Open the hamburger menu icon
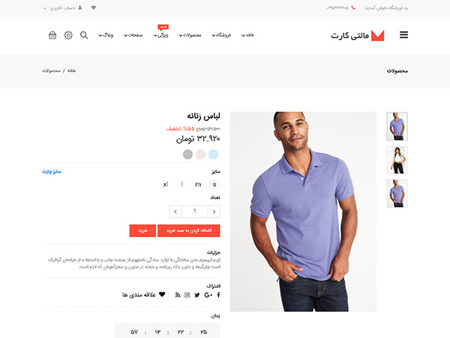Image resolution: width=450 pixels, height=338 pixels. [403, 35]
